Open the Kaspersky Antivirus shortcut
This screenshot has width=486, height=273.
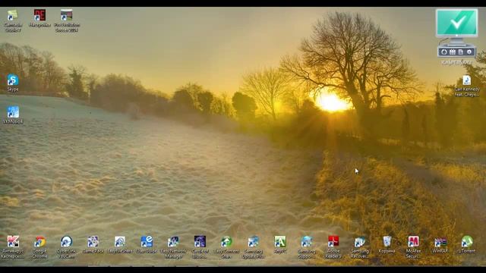13,246
